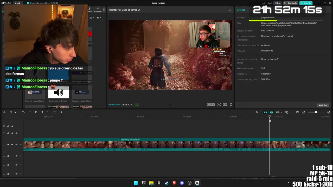Start voice recording with the microphone icon
Image resolution: width=333 pixels, height=187 pixels.
pos(257,112)
